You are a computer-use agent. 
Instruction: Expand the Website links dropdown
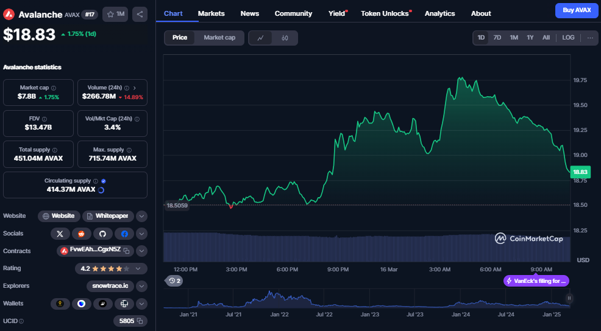tap(141, 216)
